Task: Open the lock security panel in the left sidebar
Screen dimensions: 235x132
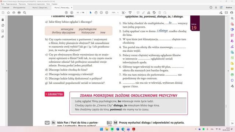Action: pyautogui.click(x=3, y=19)
